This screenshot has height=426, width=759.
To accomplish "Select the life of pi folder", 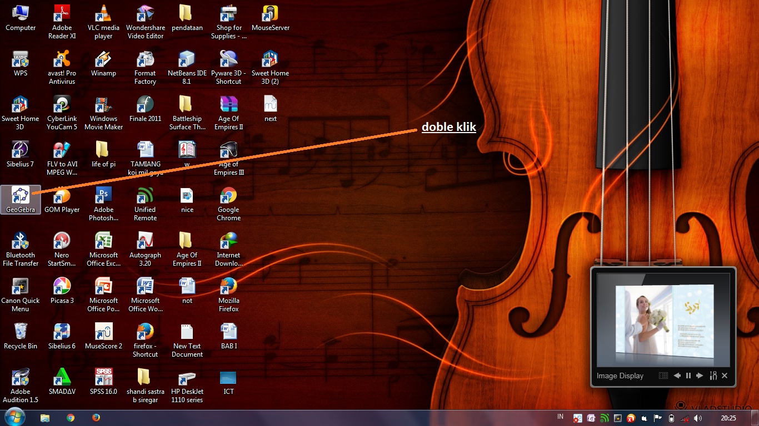I will pos(103,154).
